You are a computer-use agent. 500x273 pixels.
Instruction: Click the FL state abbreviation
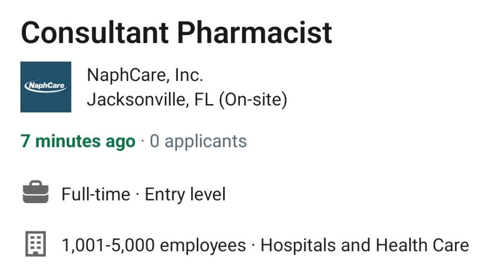click(204, 99)
